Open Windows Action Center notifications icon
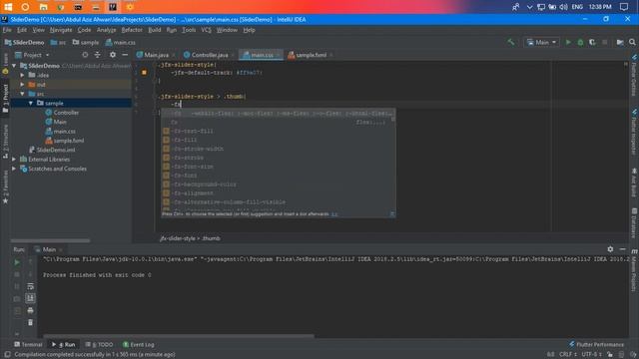639x359 pixels. pos(624,7)
